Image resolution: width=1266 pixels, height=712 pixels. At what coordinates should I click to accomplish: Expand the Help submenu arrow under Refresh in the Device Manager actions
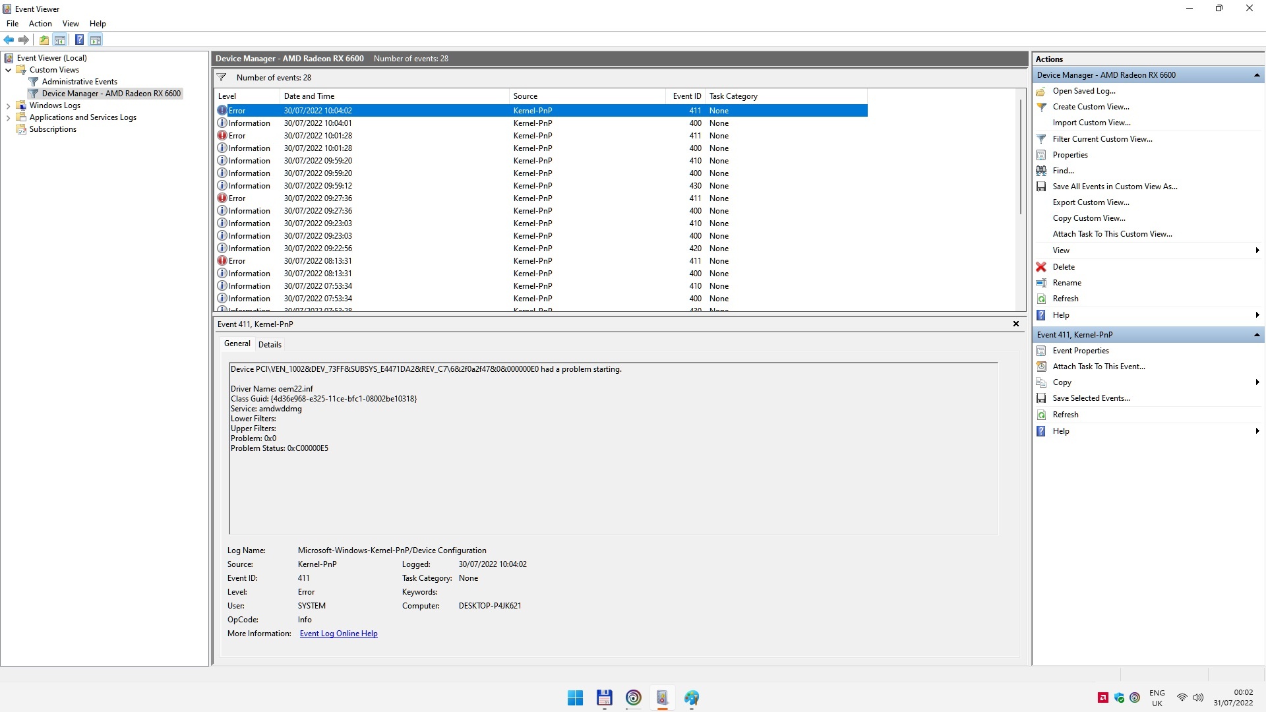[1257, 315]
